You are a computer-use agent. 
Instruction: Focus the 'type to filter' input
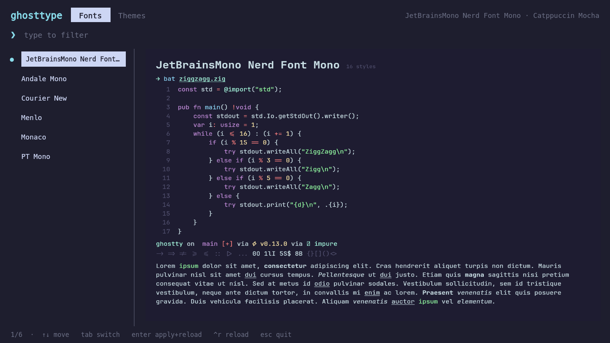tap(56, 35)
